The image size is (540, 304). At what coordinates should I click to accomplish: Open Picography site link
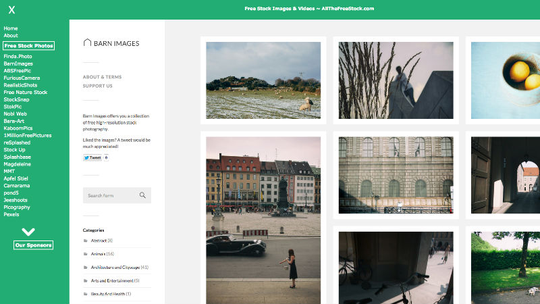tap(17, 207)
